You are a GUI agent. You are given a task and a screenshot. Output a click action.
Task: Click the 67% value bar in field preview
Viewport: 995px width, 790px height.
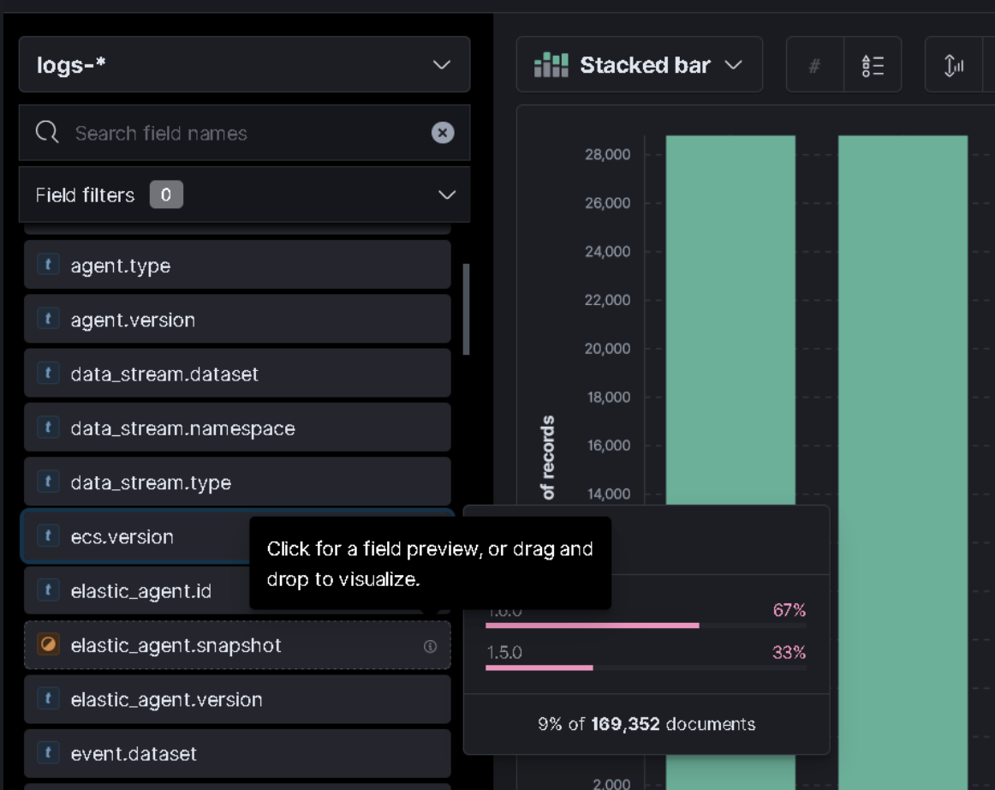click(x=592, y=625)
